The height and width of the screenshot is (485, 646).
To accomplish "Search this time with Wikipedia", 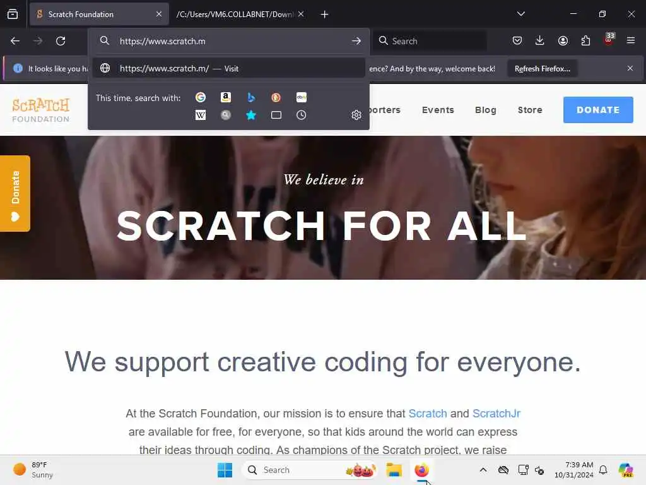I will (201, 115).
